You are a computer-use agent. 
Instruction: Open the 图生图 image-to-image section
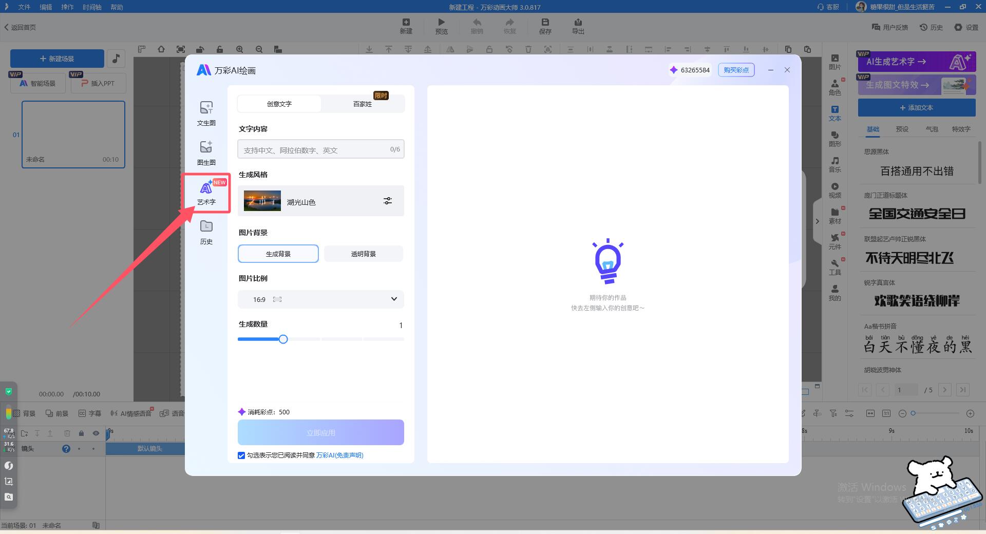(x=206, y=153)
